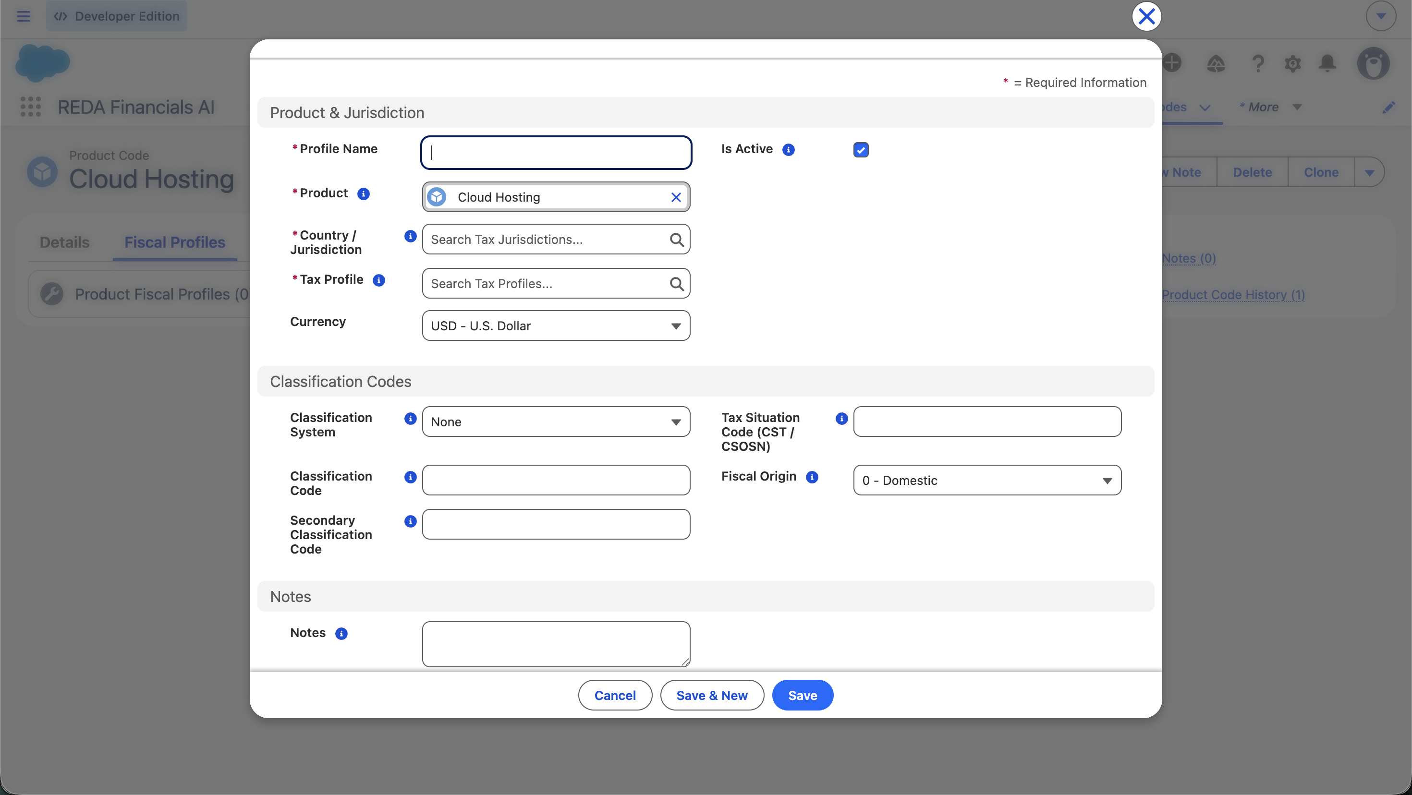Open the Classification System dropdown
1412x795 pixels.
pos(556,422)
